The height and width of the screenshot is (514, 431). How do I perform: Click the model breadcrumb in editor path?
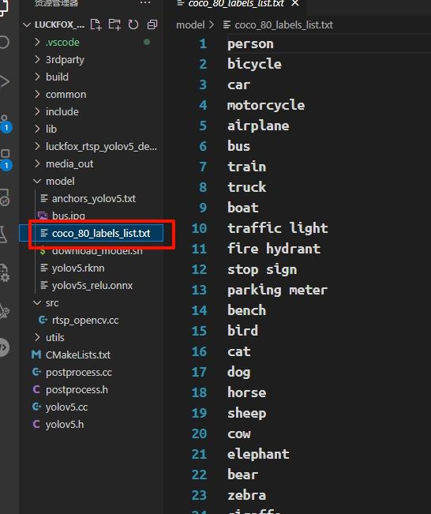190,25
